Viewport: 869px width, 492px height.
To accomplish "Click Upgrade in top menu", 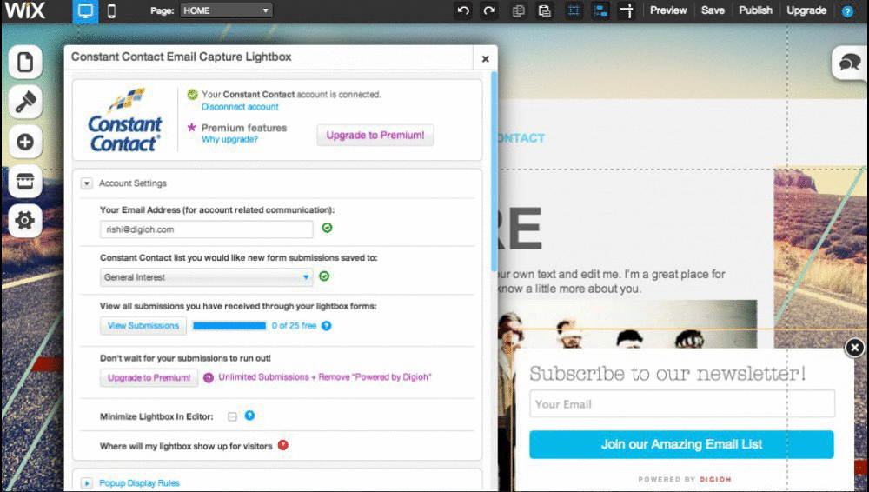I will [x=806, y=10].
